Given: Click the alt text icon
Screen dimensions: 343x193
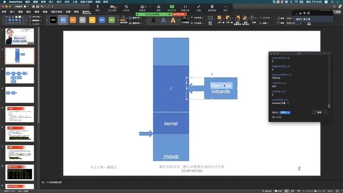Looking at the screenshot, I should coord(210,19).
